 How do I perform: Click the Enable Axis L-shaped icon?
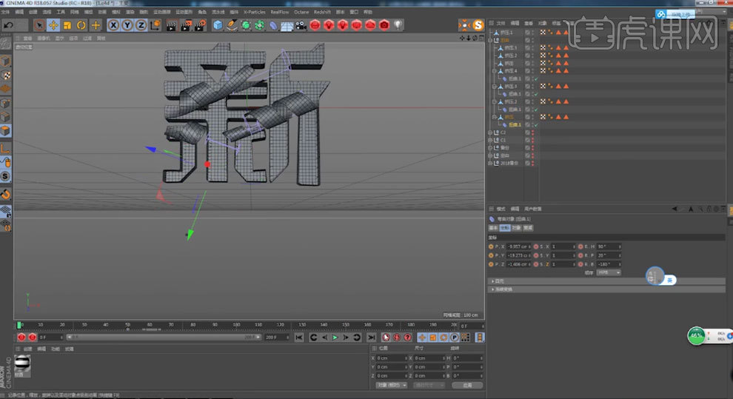click(6, 149)
